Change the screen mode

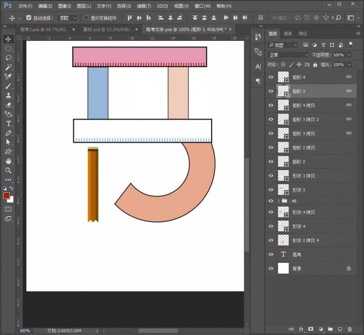[8, 219]
